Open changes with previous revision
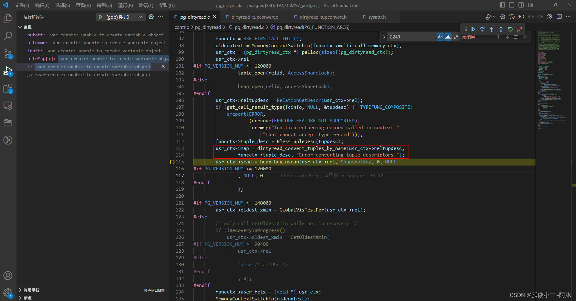Viewport: 576px width, 301px height. click(522, 17)
